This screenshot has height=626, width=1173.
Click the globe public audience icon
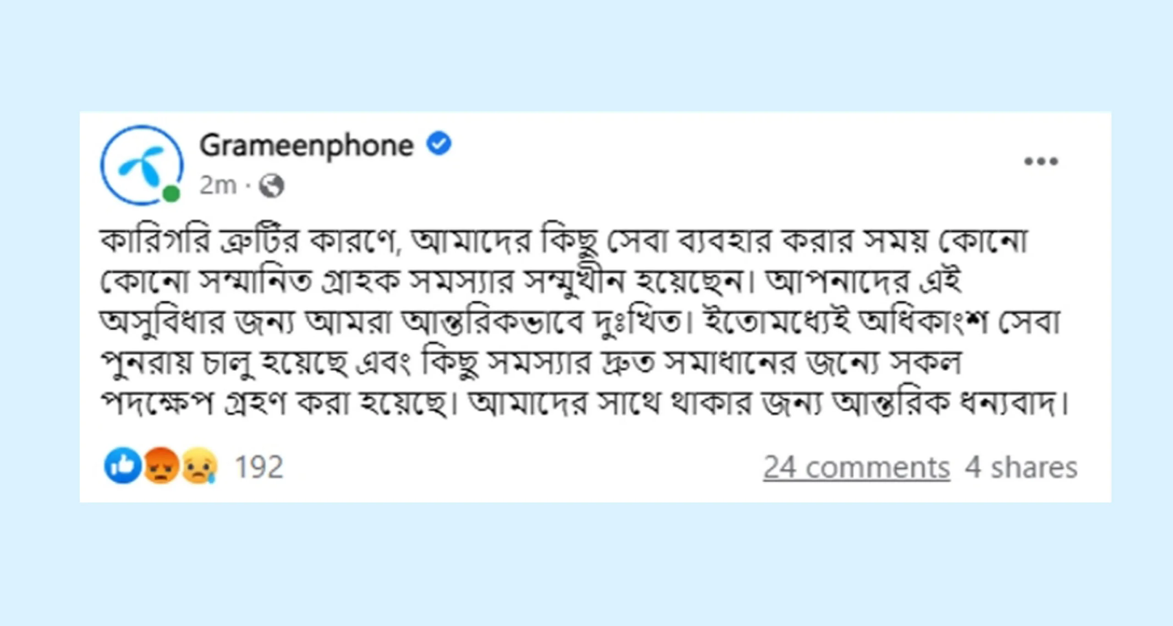(x=272, y=186)
